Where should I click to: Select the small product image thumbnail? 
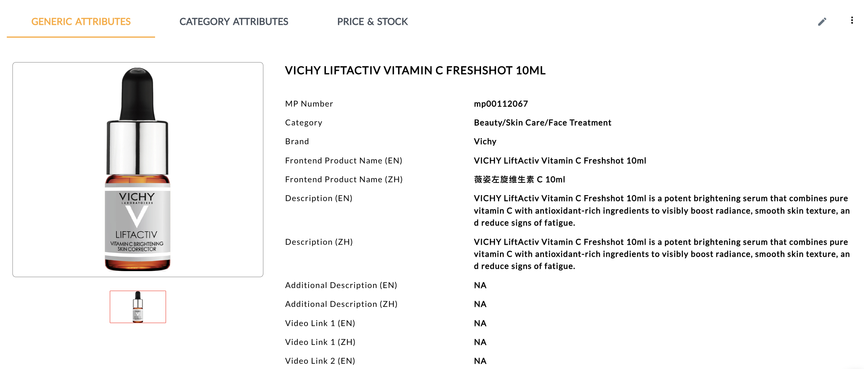tap(138, 306)
